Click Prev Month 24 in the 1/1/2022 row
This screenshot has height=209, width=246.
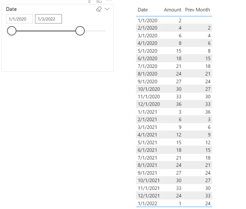coord(208,203)
